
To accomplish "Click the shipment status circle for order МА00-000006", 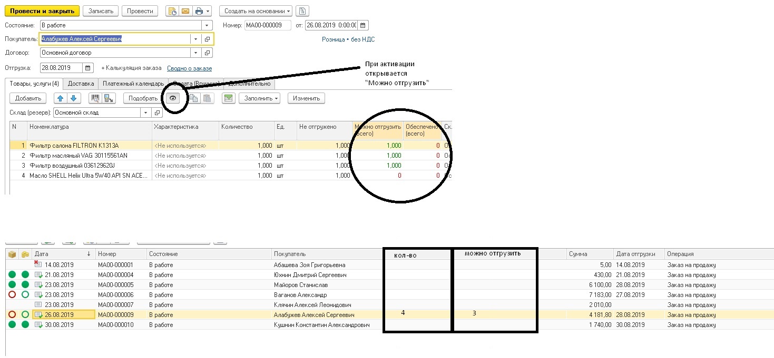I will coord(12,295).
